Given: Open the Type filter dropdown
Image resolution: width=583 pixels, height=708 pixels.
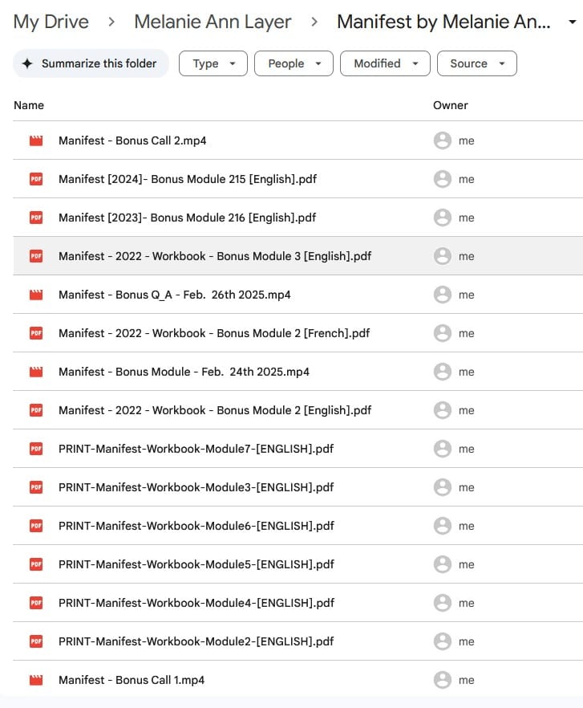Looking at the screenshot, I should pos(213,63).
